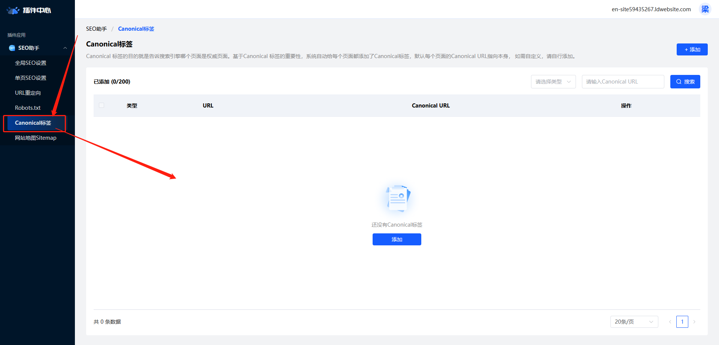Click the SEO助手 globe icon
The height and width of the screenshot is (345, 719).
(x=12, y=48)
